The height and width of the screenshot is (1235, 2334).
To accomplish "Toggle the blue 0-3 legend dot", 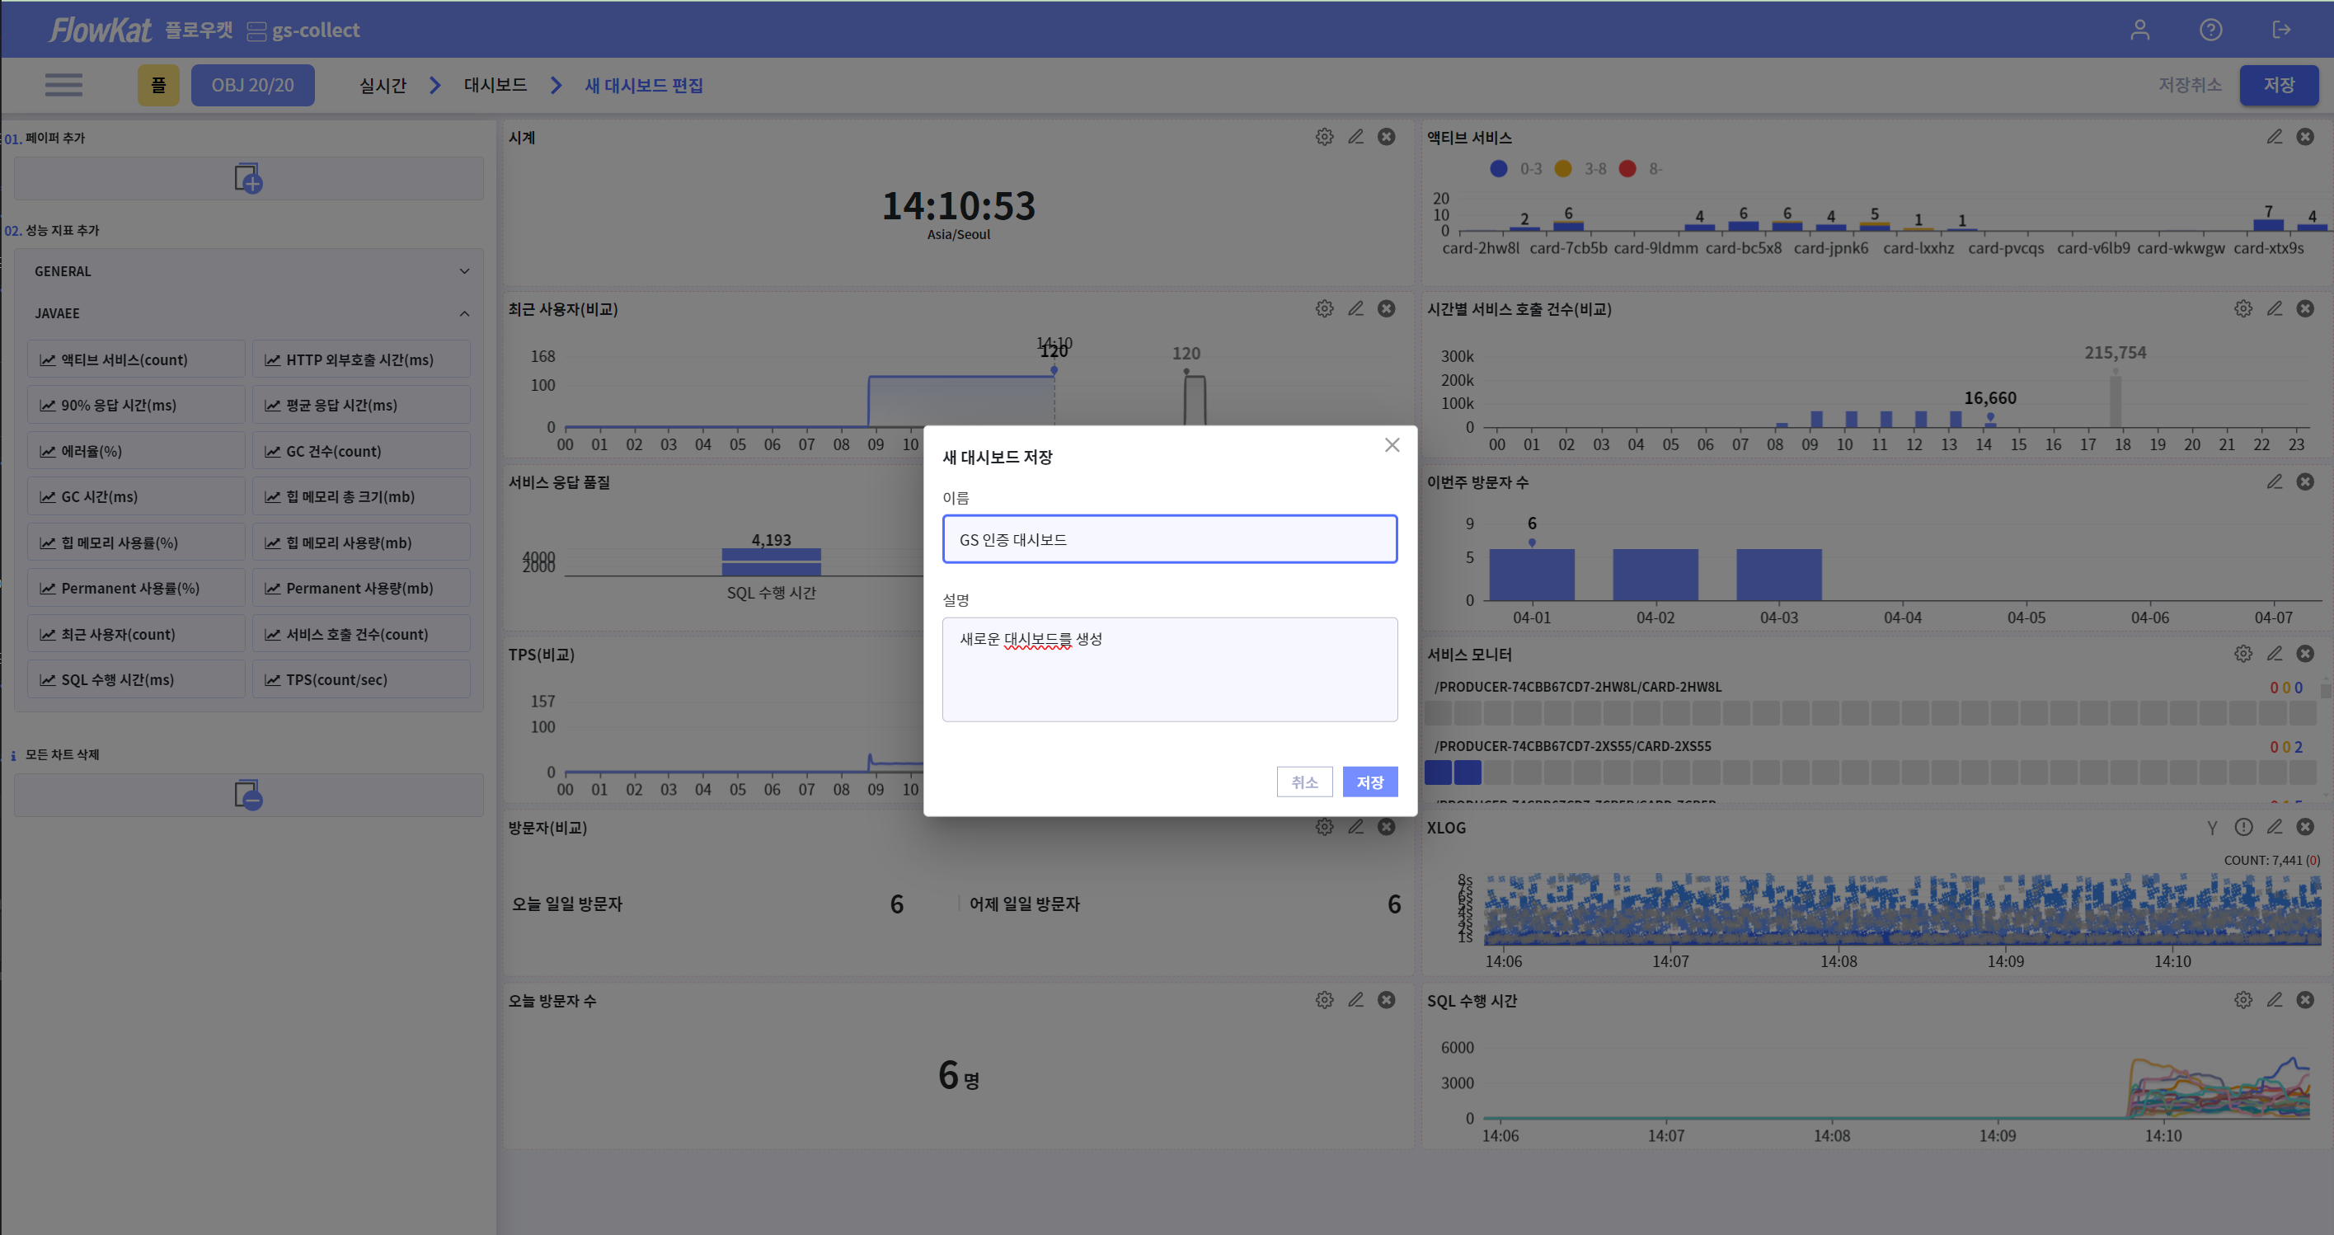I will click(1498, 168).
